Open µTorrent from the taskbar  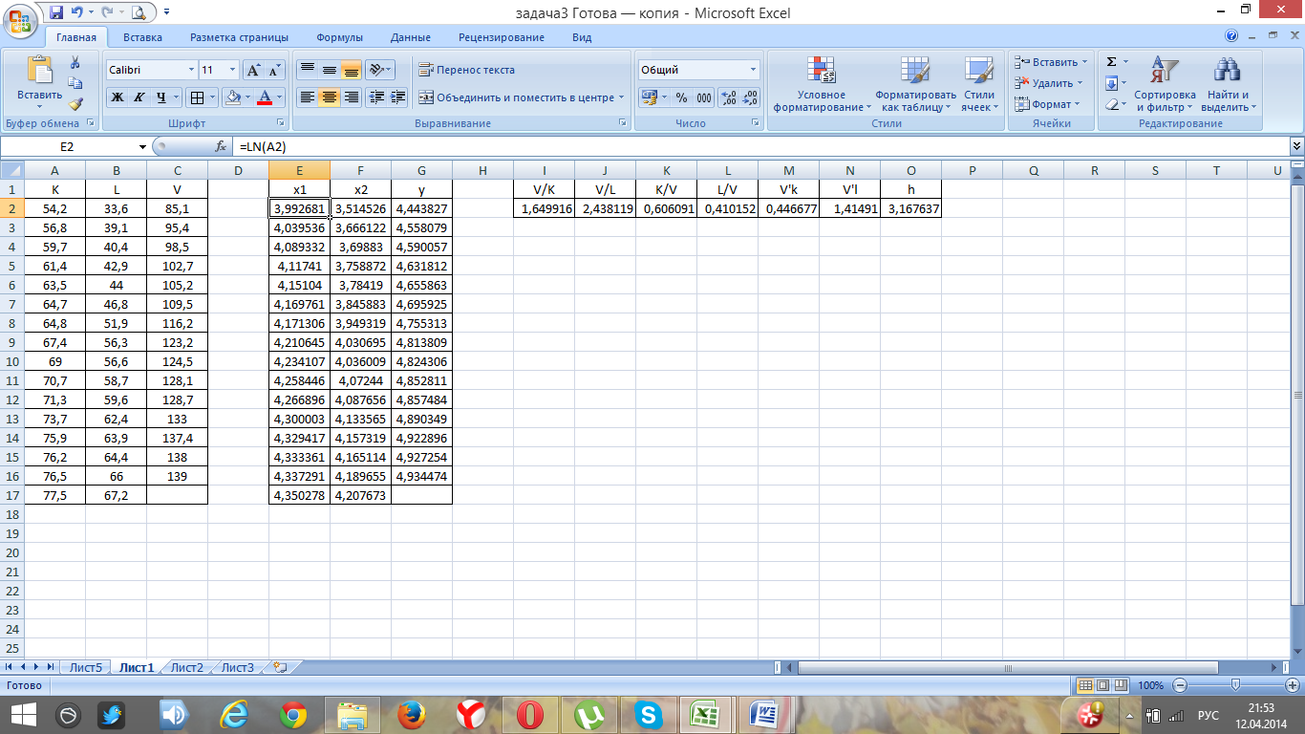click(x=588, y=714)
